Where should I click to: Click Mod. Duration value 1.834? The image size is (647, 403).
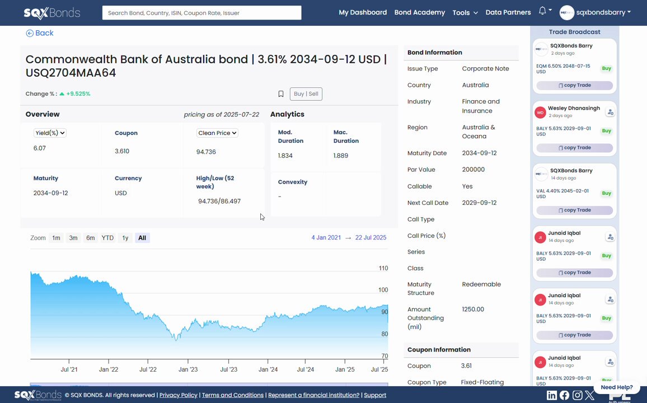click(x=285, y=156)
